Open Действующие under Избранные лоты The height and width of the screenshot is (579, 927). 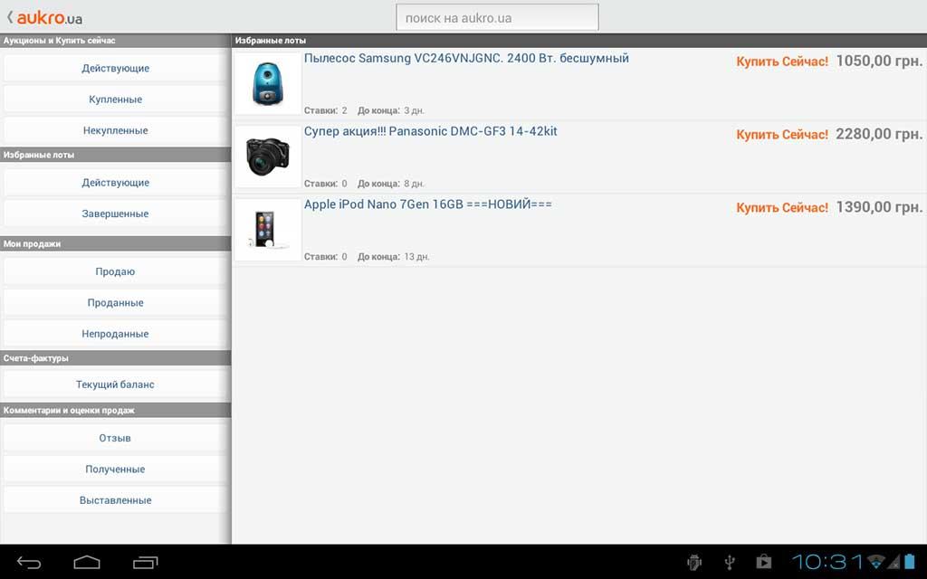tap(115, 183)
